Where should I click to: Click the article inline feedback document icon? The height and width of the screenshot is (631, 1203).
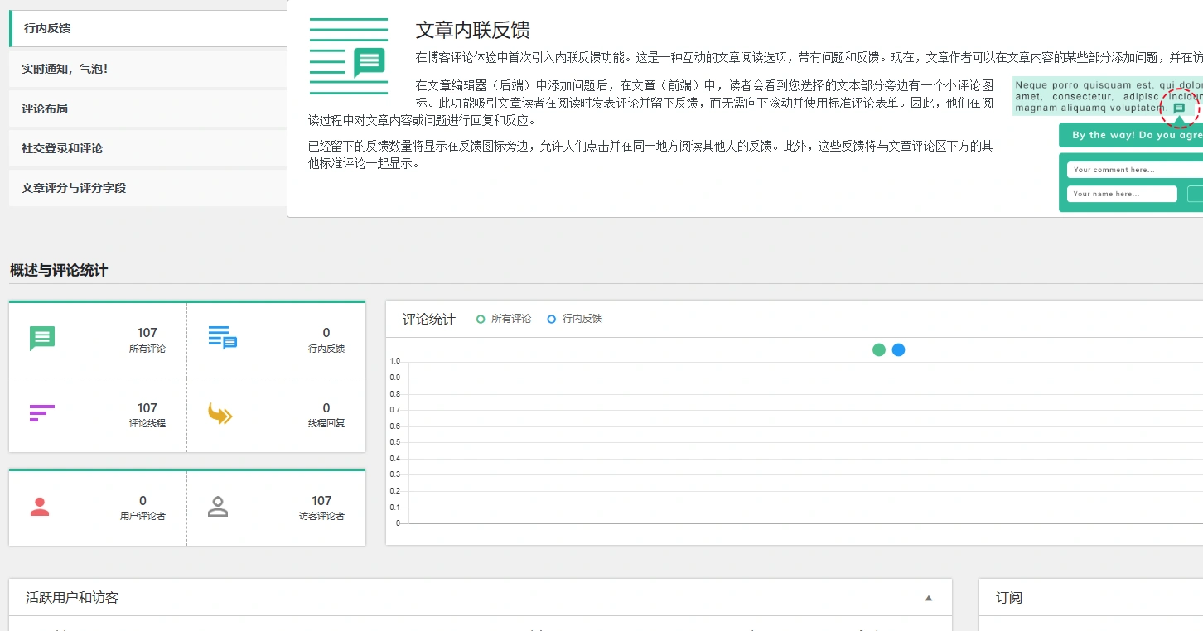coord(349,55)
